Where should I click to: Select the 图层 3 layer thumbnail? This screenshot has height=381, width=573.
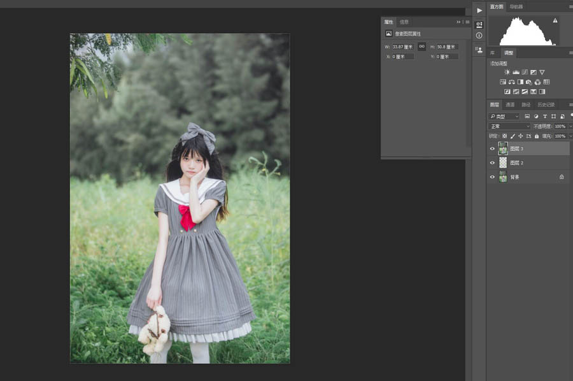coord(503,148)
